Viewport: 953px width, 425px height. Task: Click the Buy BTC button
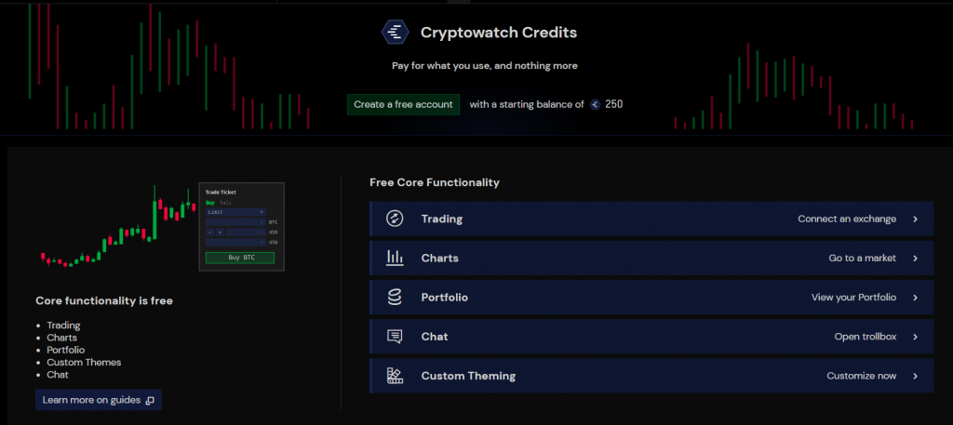[x=240, y=258]
